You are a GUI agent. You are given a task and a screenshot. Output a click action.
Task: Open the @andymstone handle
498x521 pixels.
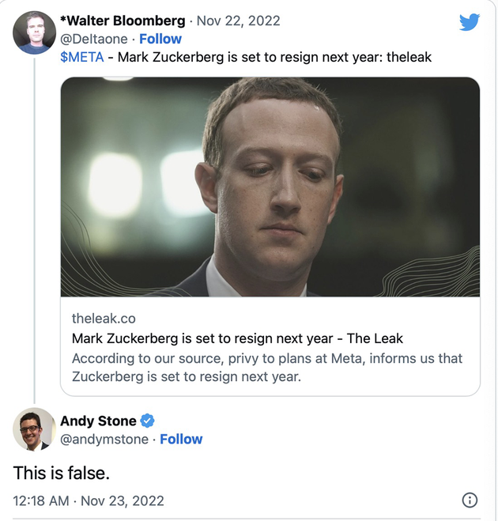click(104, 439)
